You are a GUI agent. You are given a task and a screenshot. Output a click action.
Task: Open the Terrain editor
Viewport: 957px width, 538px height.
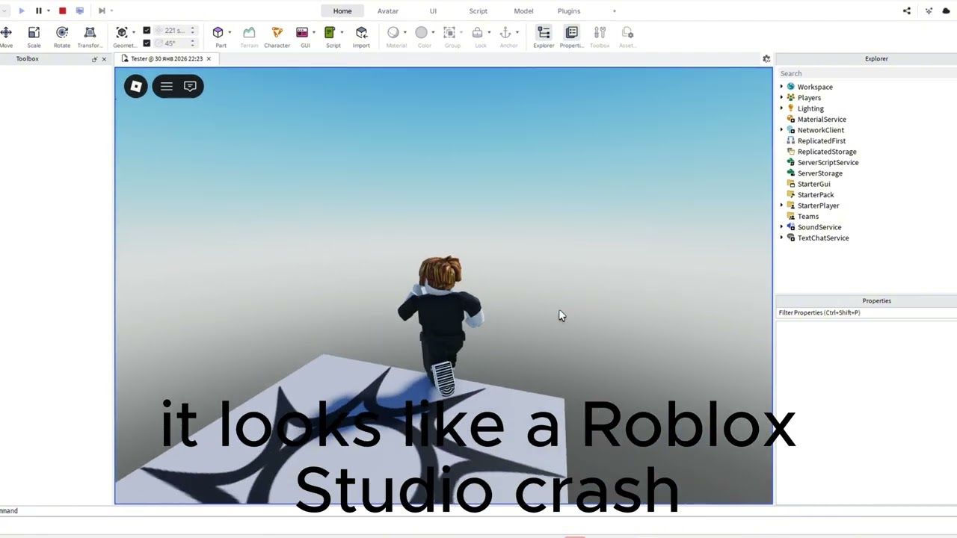pos(249,36)
